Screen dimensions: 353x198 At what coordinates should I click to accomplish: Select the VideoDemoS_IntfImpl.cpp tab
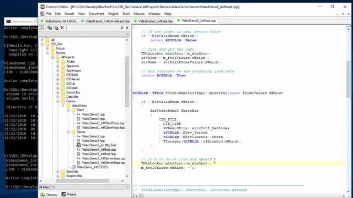pyautogui.click(x=196, y=21)
